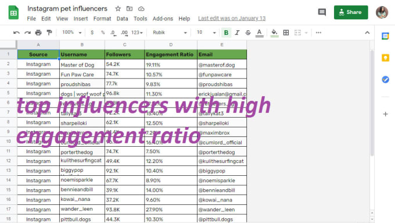
Task: Open the Tools menu
Action: (141, 19)
